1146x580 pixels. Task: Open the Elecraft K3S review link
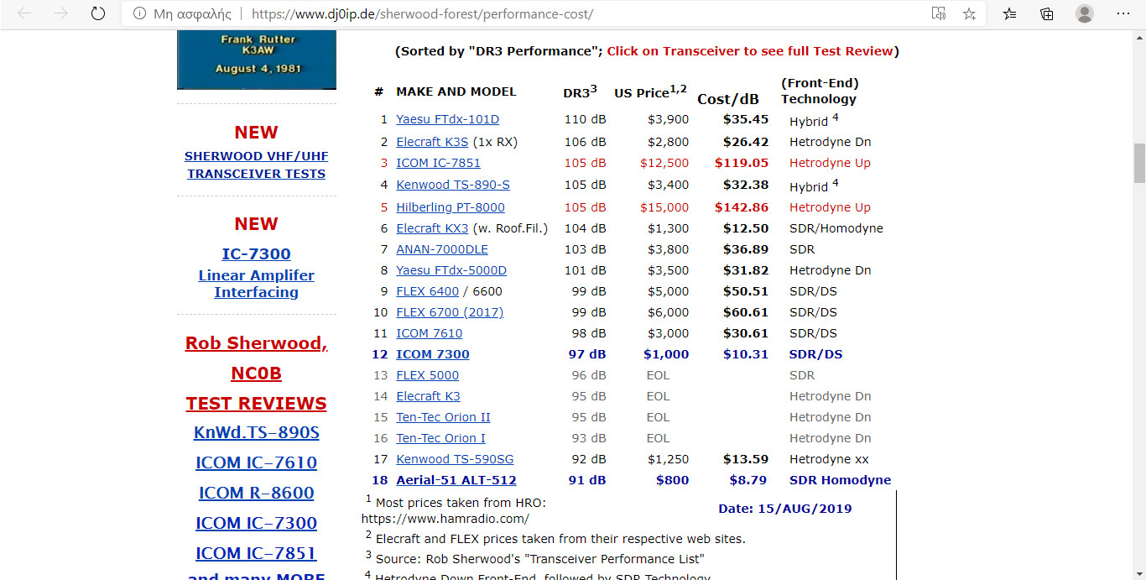click(432, 142)
